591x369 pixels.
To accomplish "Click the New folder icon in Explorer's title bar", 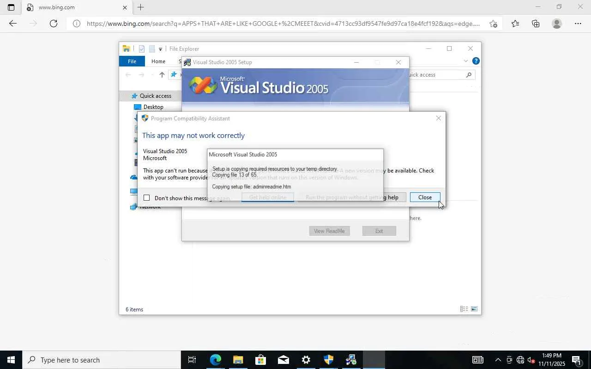I will pos(151,49).
